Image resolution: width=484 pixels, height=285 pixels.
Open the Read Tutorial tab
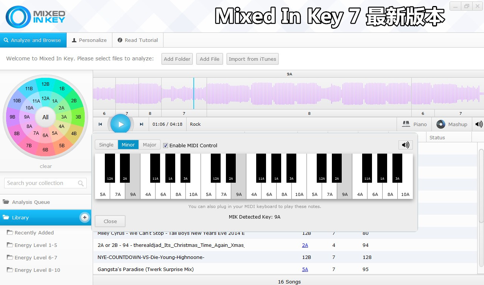(x=137, y=40)
